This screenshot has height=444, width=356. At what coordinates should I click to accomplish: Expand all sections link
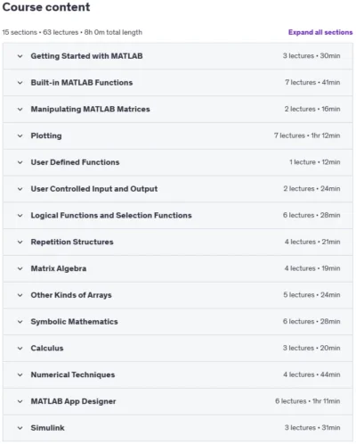point(320,32)
